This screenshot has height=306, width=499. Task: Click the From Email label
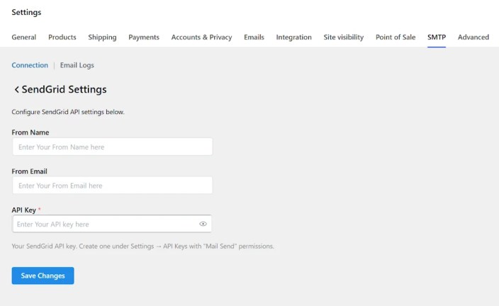29,171
